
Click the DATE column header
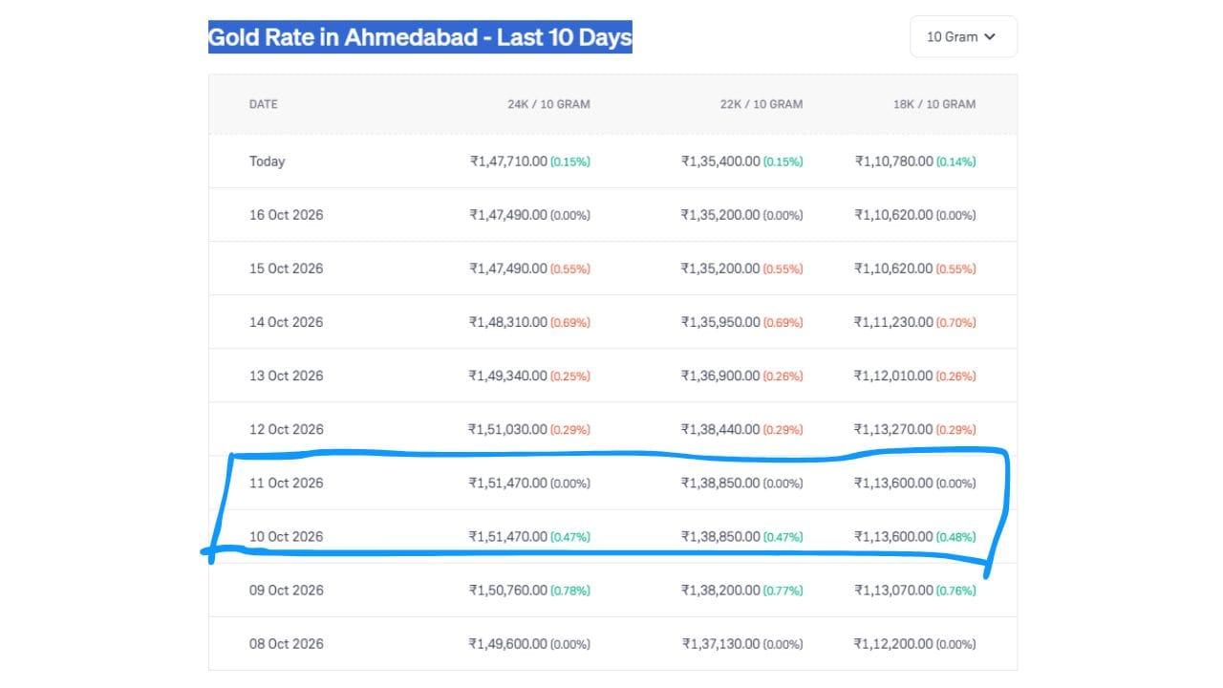point(264,104)
